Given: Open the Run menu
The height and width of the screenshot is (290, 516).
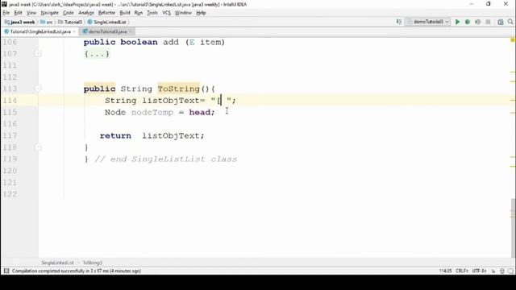Looking at the screenshot, I should click(x=138, y=13).
